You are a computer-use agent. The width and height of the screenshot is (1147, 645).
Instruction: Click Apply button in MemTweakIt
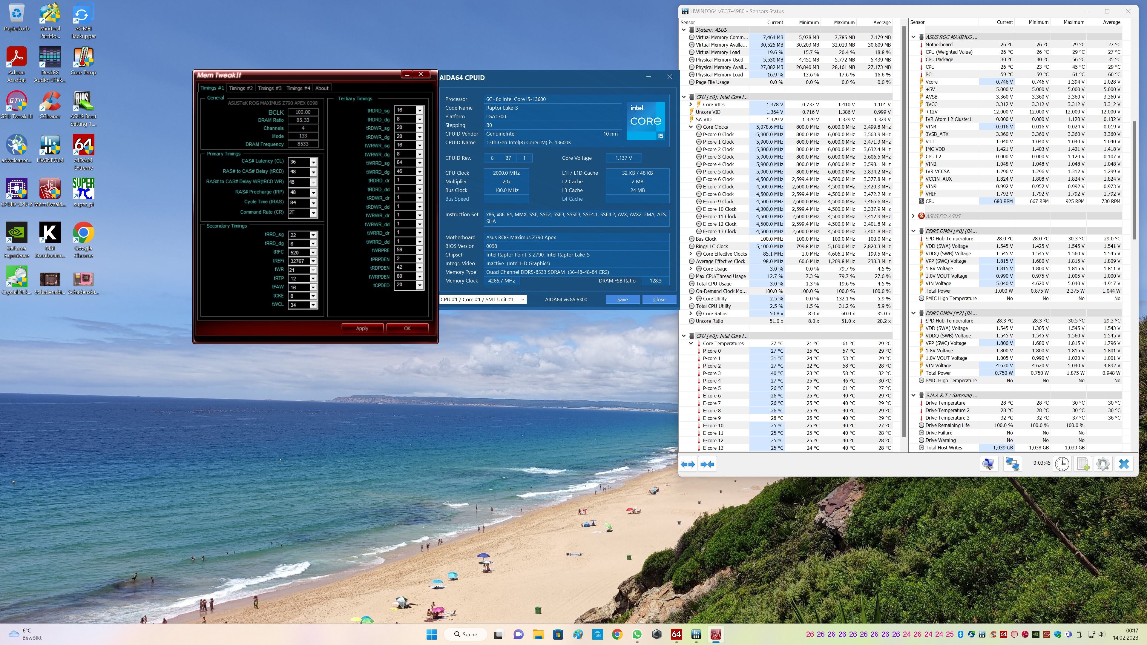point(362,328)
